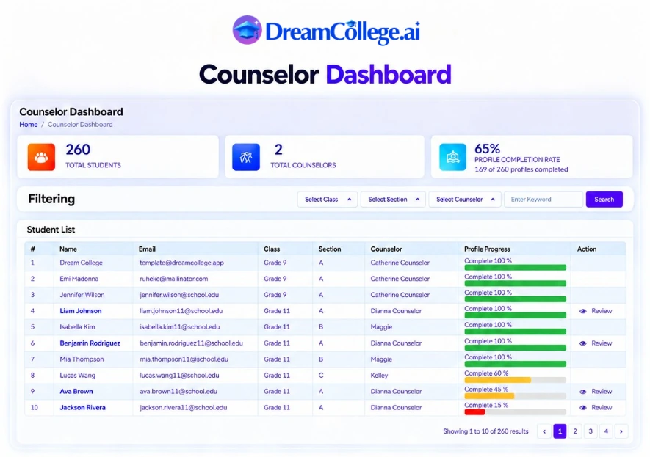The width and height of the screenshot is (650, 457).
Task: Select the Lucas Wang name cell
Action: tap(78, 376)
